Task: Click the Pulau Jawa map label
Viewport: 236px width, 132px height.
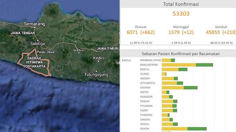Action: click(x=46, y=52)
